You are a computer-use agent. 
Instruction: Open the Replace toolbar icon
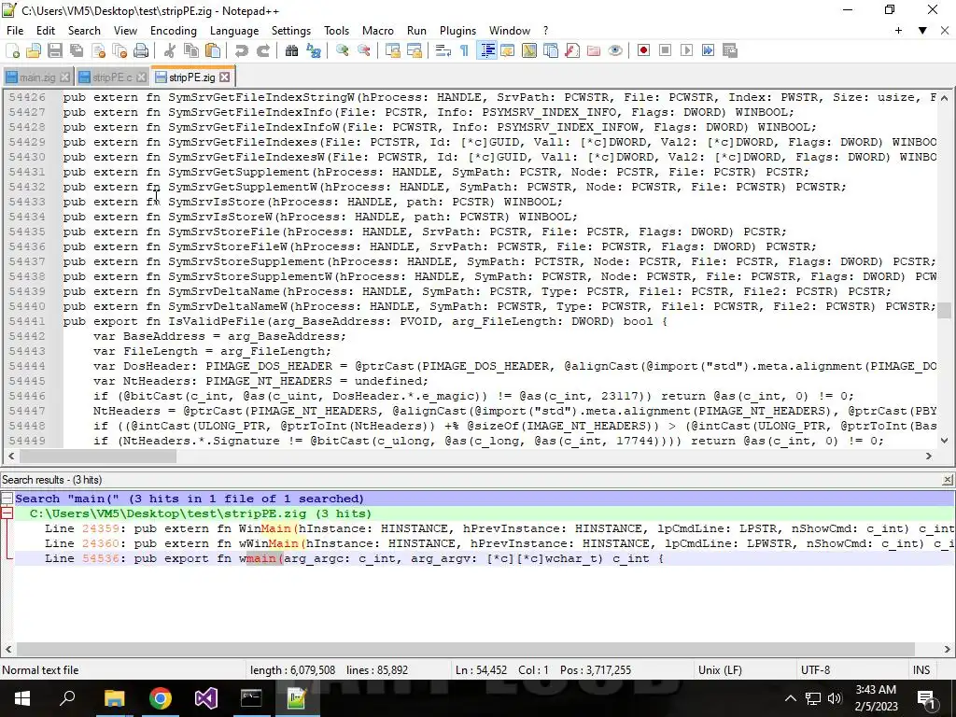pos(314,50)
